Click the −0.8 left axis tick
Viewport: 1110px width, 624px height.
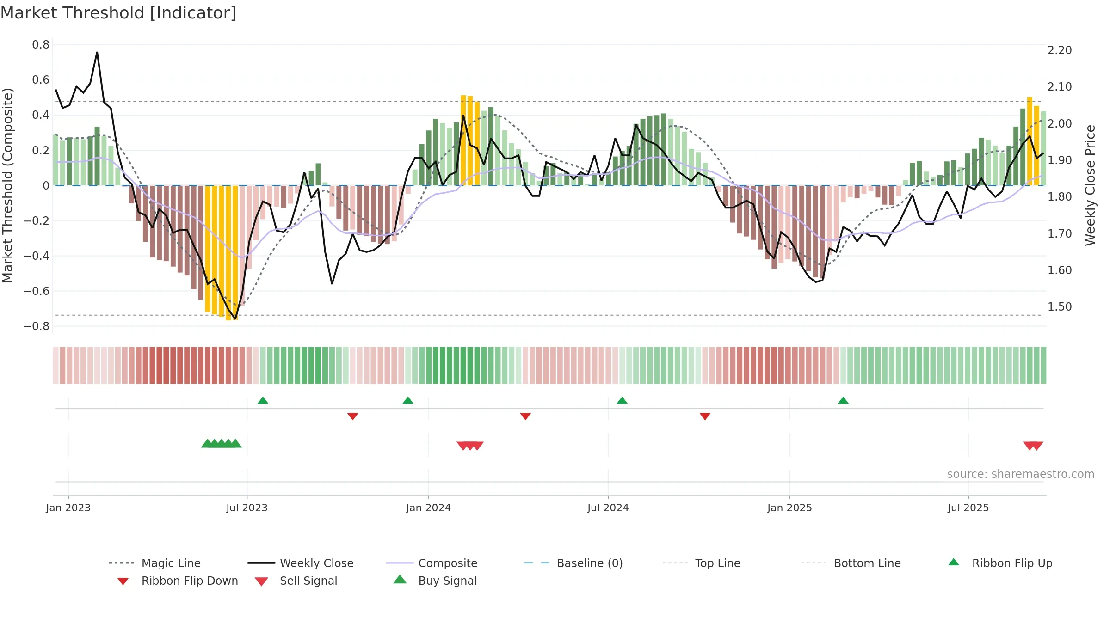pyautogui.click(x=37, y=326)
